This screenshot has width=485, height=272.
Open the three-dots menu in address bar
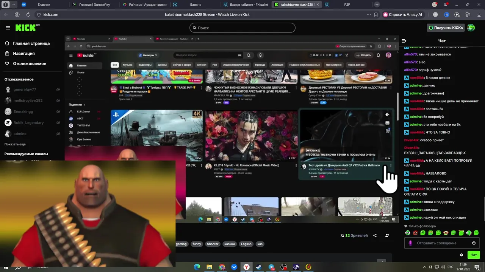[x=369, y=14]
